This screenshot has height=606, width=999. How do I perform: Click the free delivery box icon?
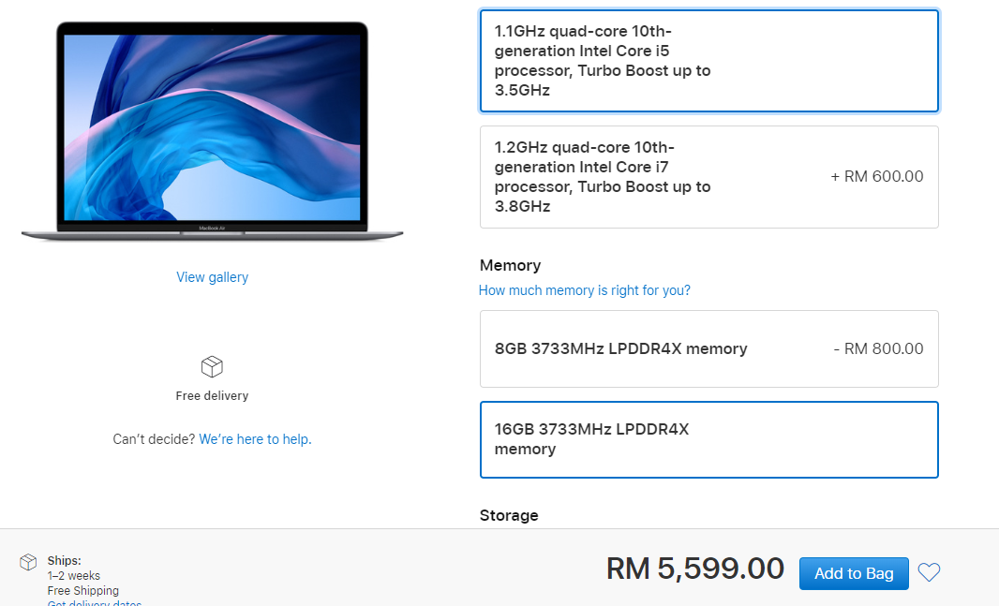212,366
